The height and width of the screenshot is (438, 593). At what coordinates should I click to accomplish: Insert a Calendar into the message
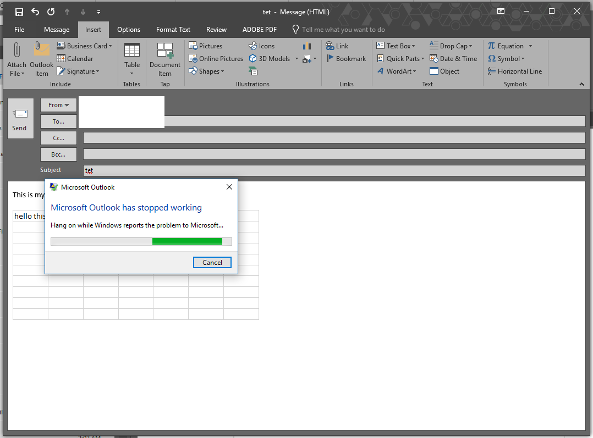[75, 59]
